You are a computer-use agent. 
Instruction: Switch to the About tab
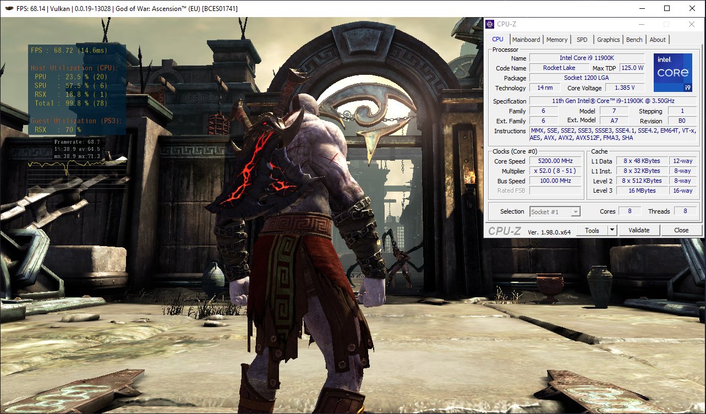pyautogui.click(x=658, y=39)
